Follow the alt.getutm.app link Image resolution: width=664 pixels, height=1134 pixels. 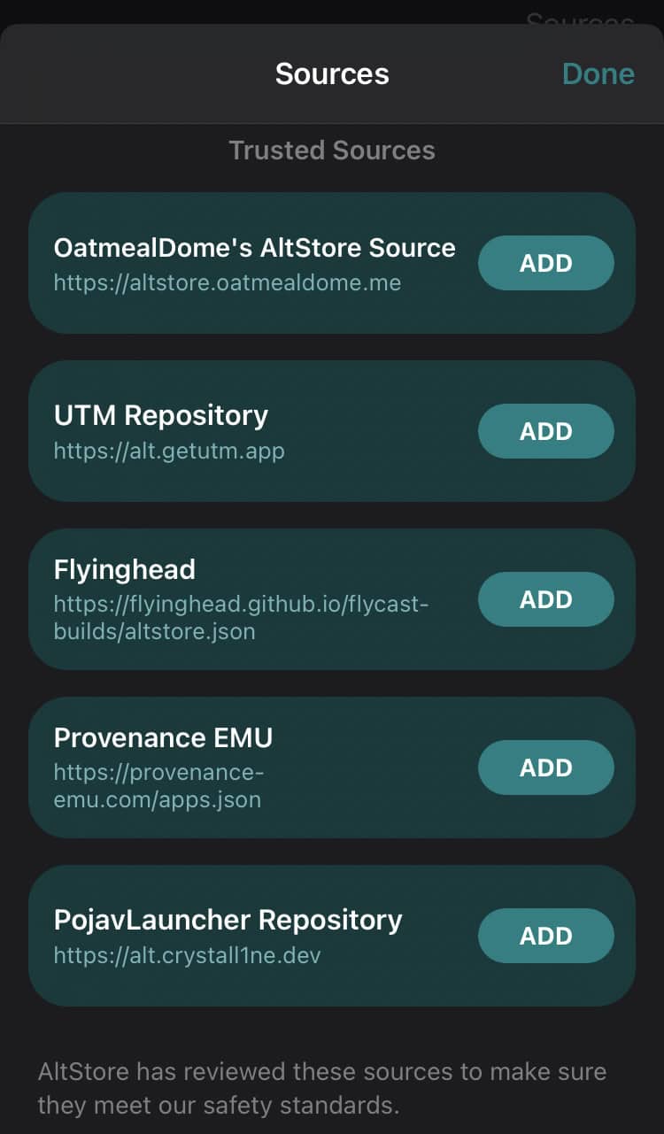point(168,451)
